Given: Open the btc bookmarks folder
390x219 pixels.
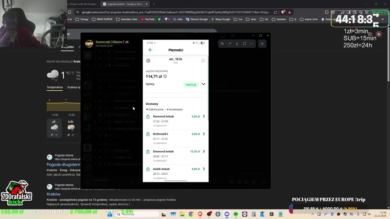Looking at the screenshot, I should tap(264, 19).
